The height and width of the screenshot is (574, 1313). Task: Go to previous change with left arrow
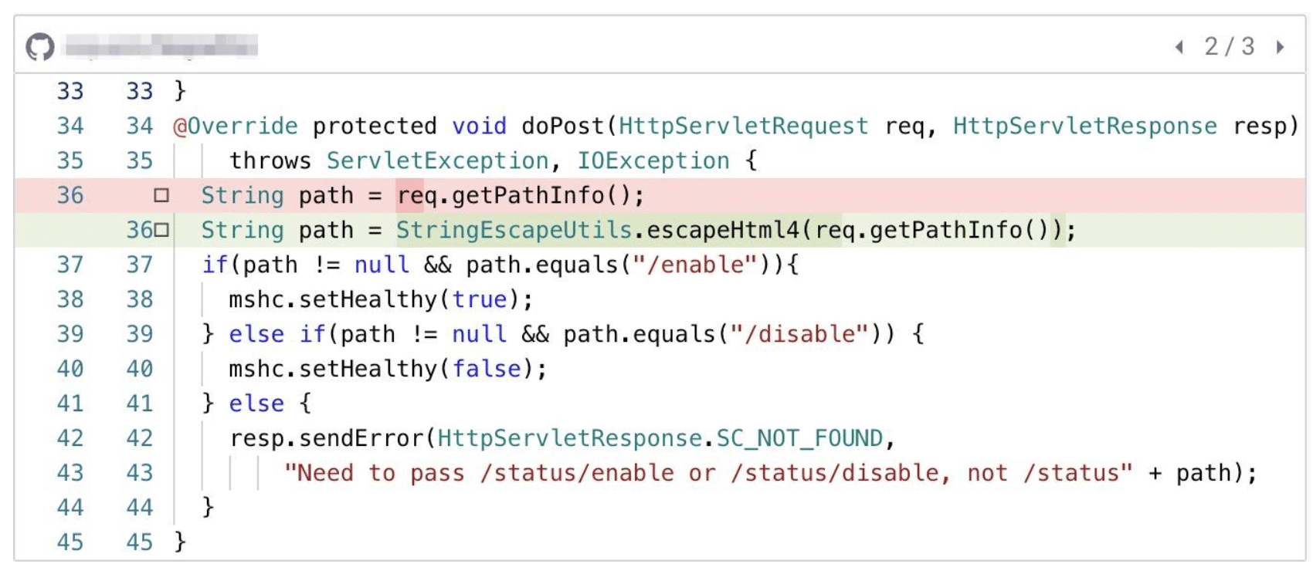(x=1179, y=47)
